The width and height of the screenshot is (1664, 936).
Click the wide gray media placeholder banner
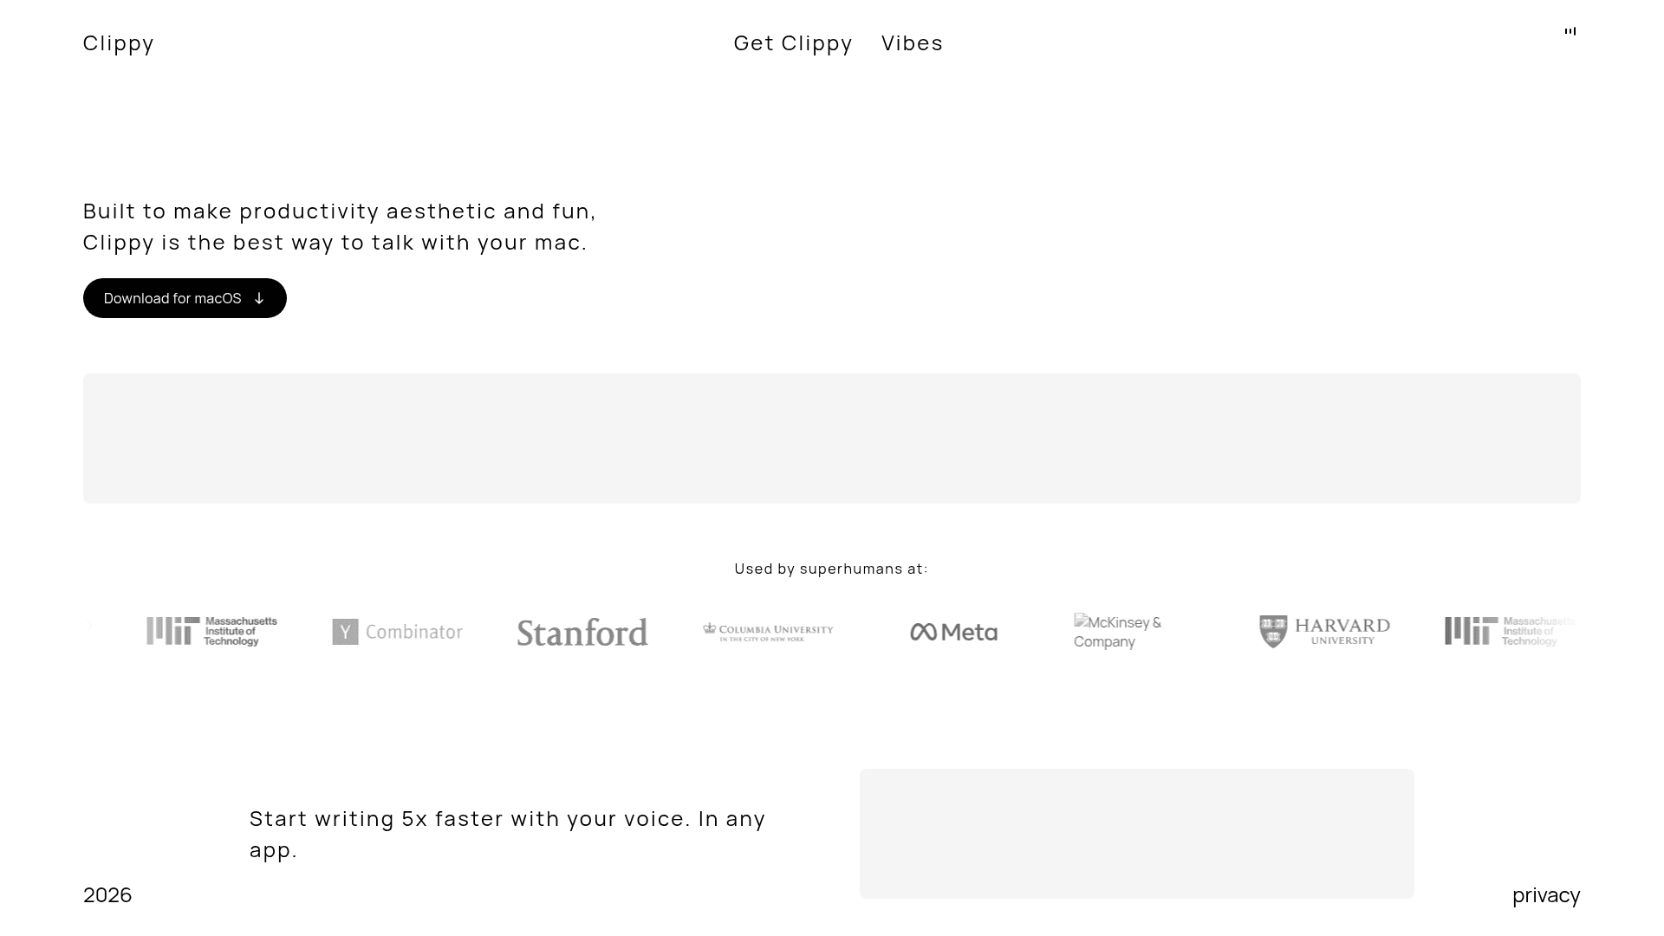[832, 439]
